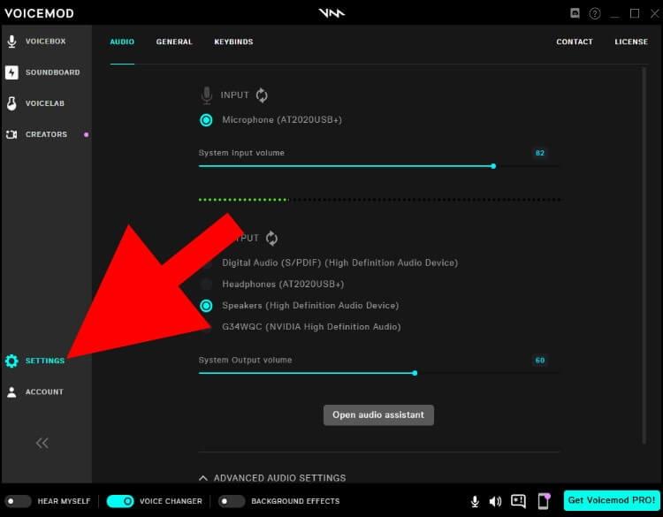The height and width of the screenshot is (517, 663).
Task: Select Headphones (AT2020USB+) output
Action: (272, 284)
